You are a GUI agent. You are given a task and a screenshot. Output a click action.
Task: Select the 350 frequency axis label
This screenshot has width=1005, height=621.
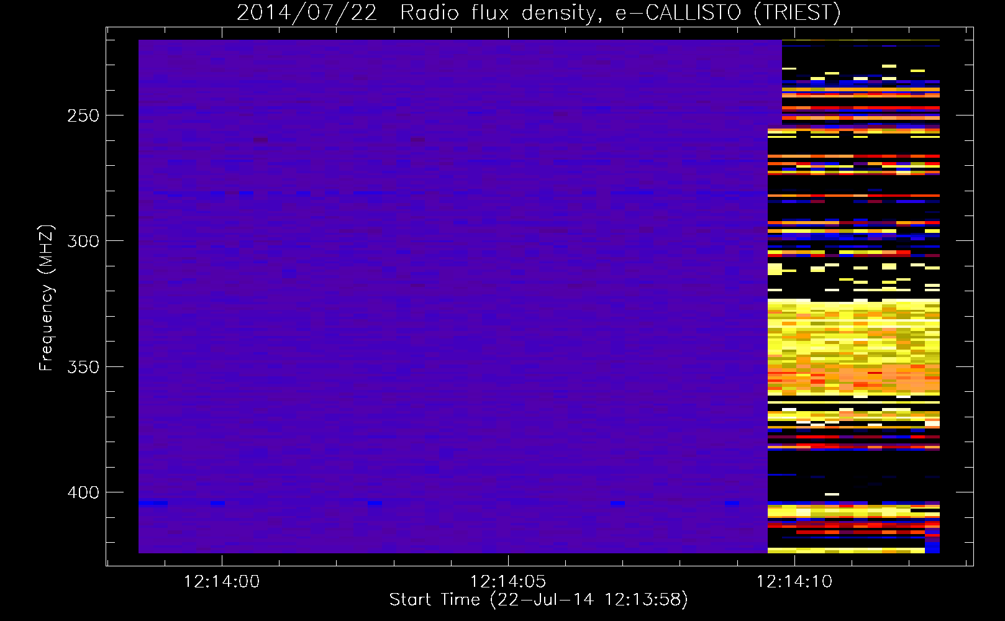coord(83,367)
